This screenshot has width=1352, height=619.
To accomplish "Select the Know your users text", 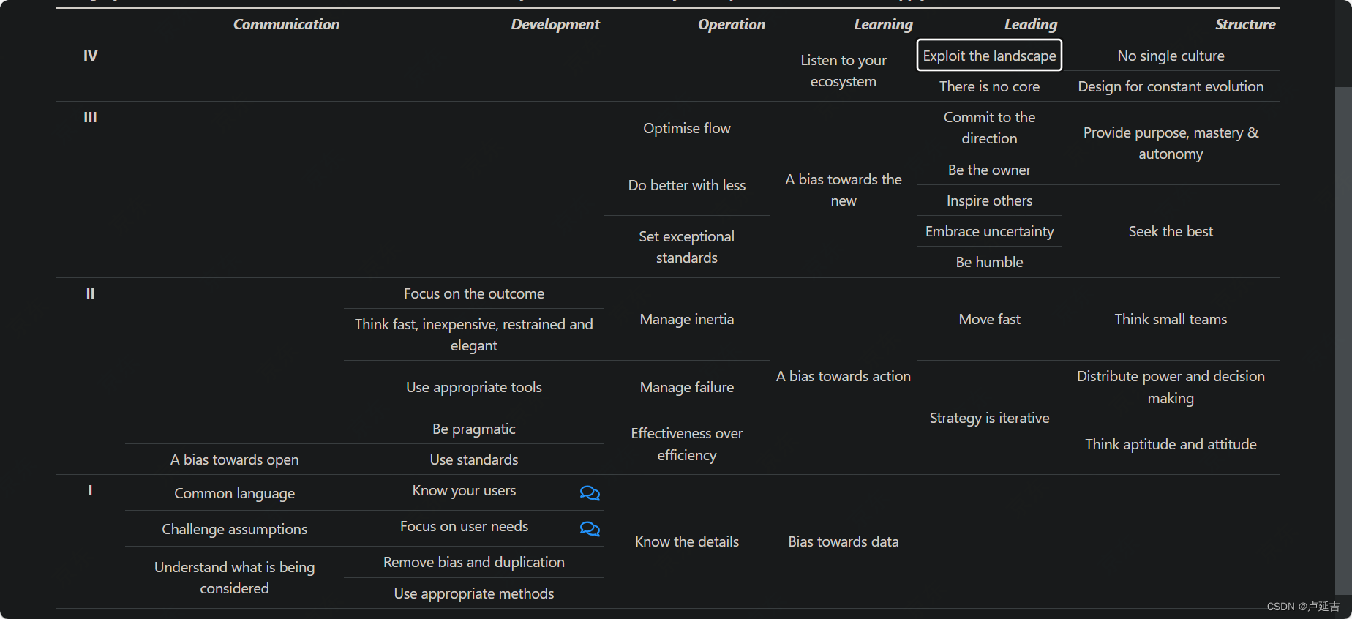I will click(464, 490).
